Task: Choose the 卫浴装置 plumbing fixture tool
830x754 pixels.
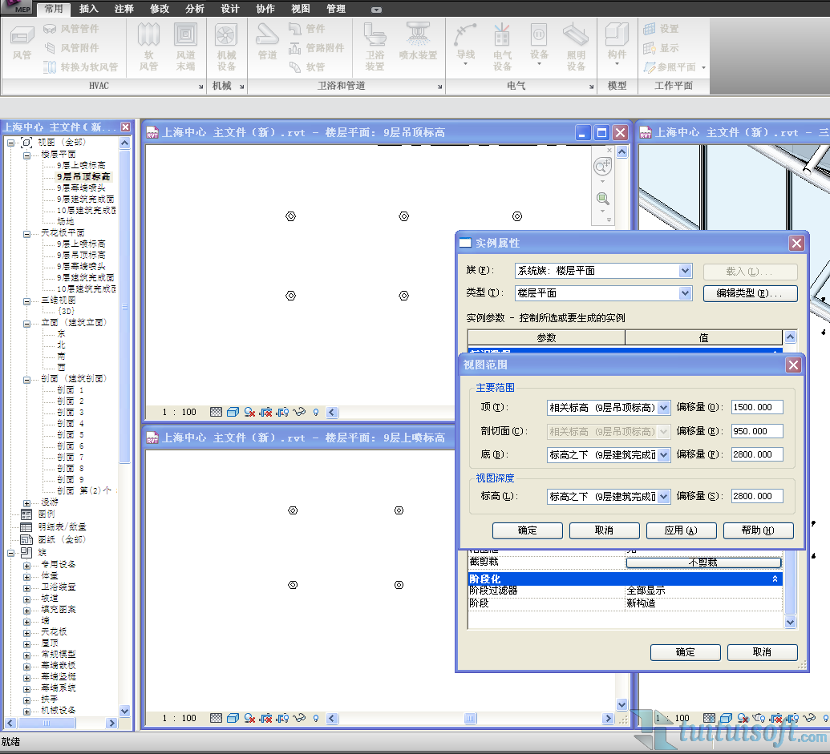Action: (375, 42)
